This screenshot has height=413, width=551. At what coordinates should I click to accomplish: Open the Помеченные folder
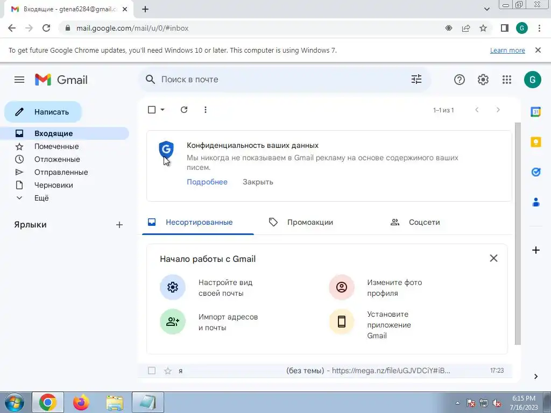(65, 146)
